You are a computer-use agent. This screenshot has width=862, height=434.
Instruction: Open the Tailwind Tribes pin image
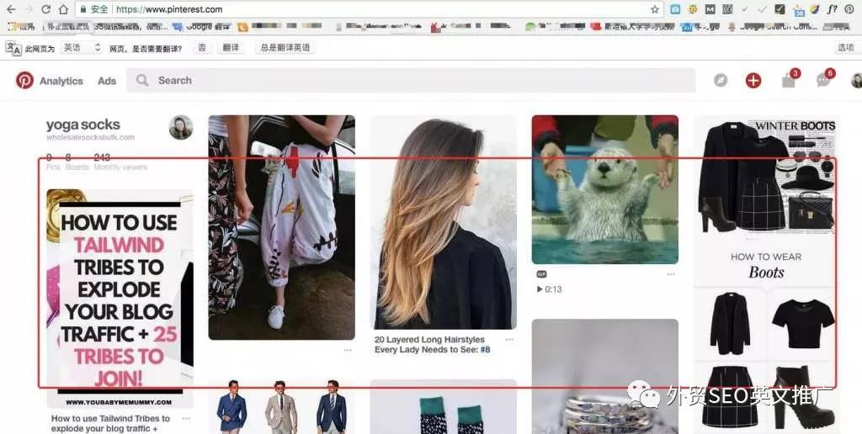[x=120, y=298]
